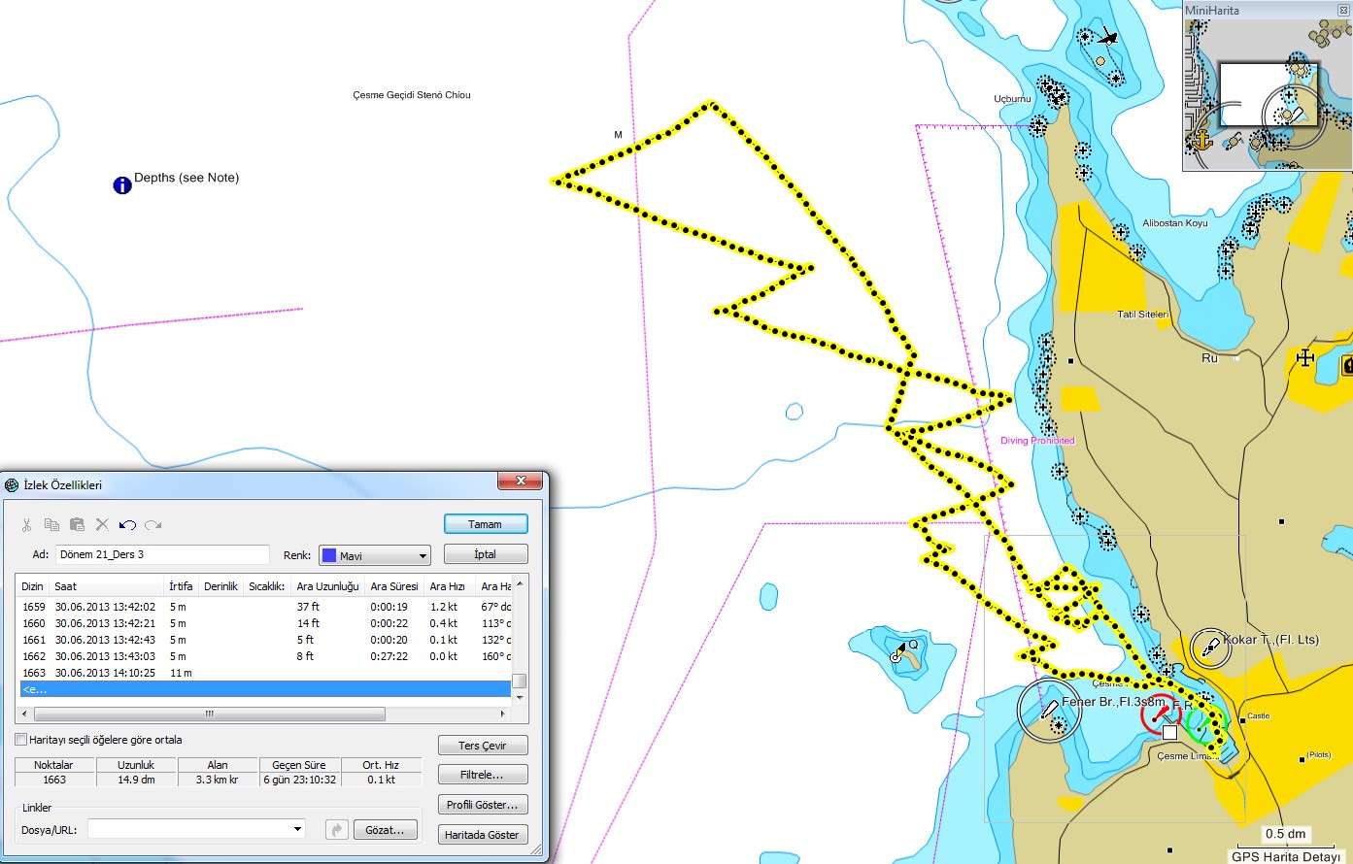Click the Tamam button
Screen dimensions: 1353x864
tap(486, 524)
